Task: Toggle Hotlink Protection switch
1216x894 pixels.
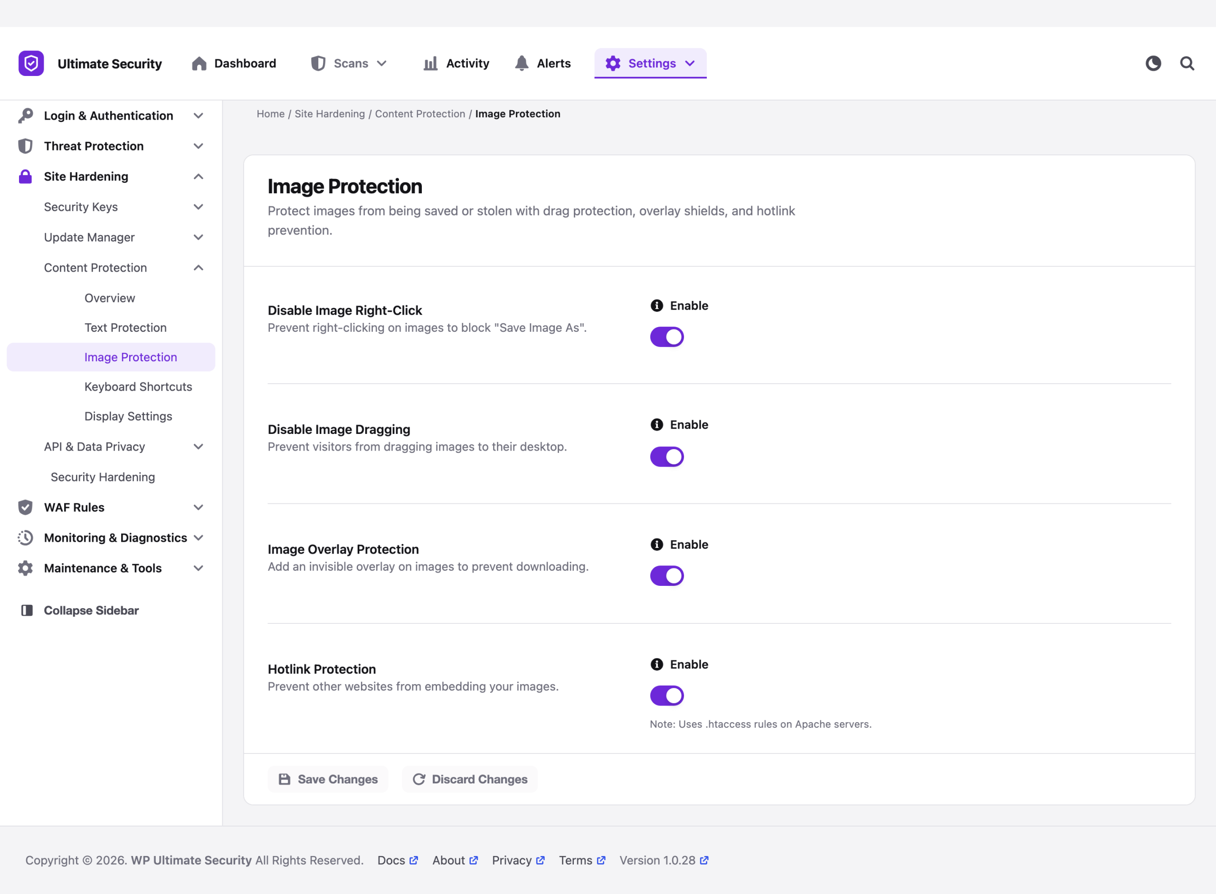Action: 667,696
